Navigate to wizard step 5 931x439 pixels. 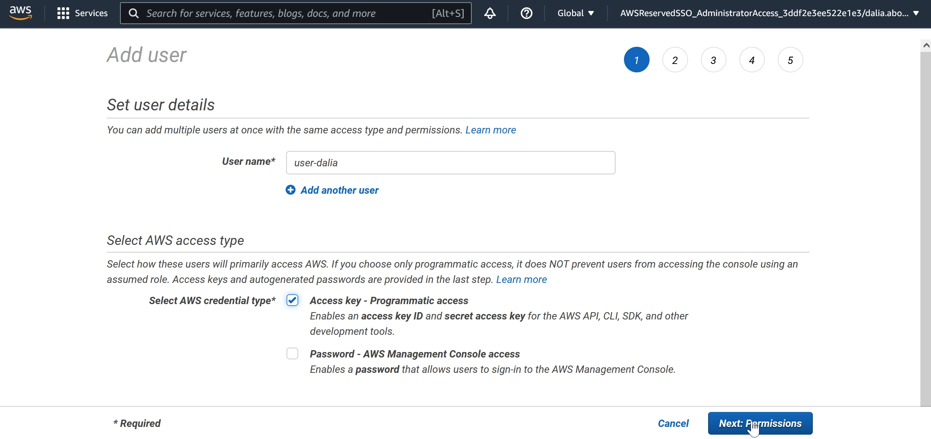point(790,60)
